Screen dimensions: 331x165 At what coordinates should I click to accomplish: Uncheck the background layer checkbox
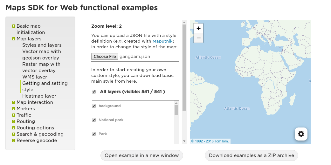pos(94,106)
